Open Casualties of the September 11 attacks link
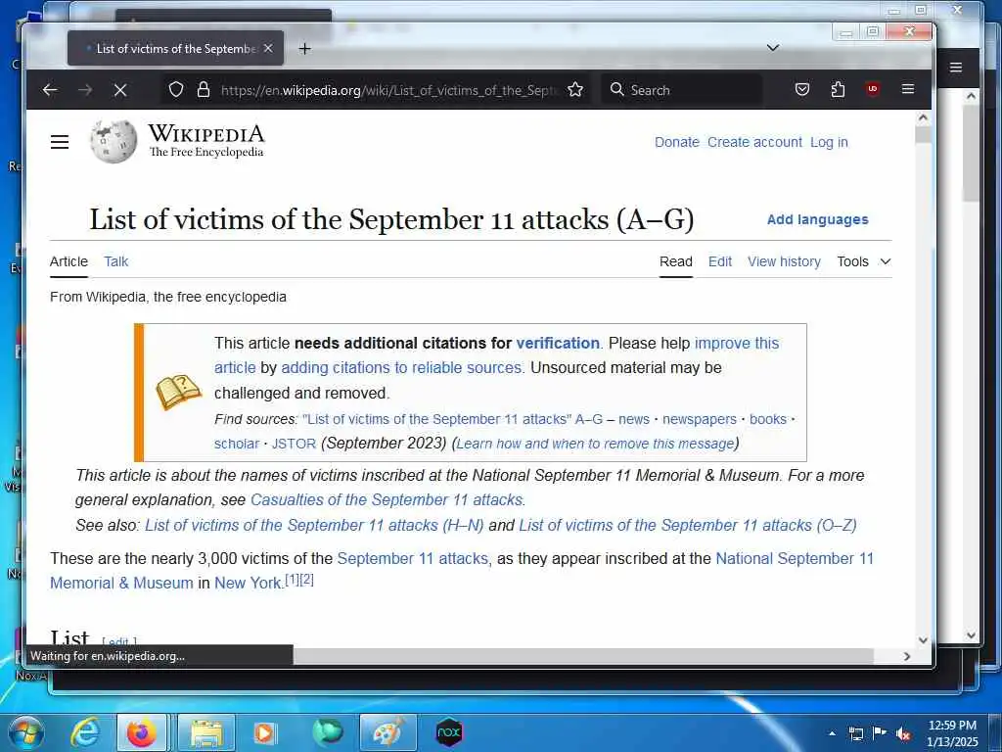Screen dimensions: 1002x752 pyautogui.click(x=387, y=499)
